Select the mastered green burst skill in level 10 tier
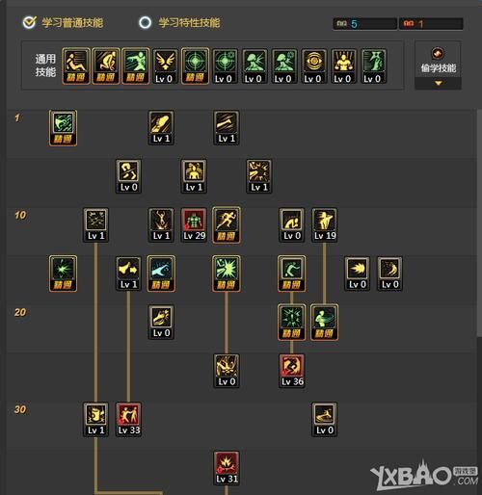Image resolution: width=482 pixels, height=495 pixels. 64,274
